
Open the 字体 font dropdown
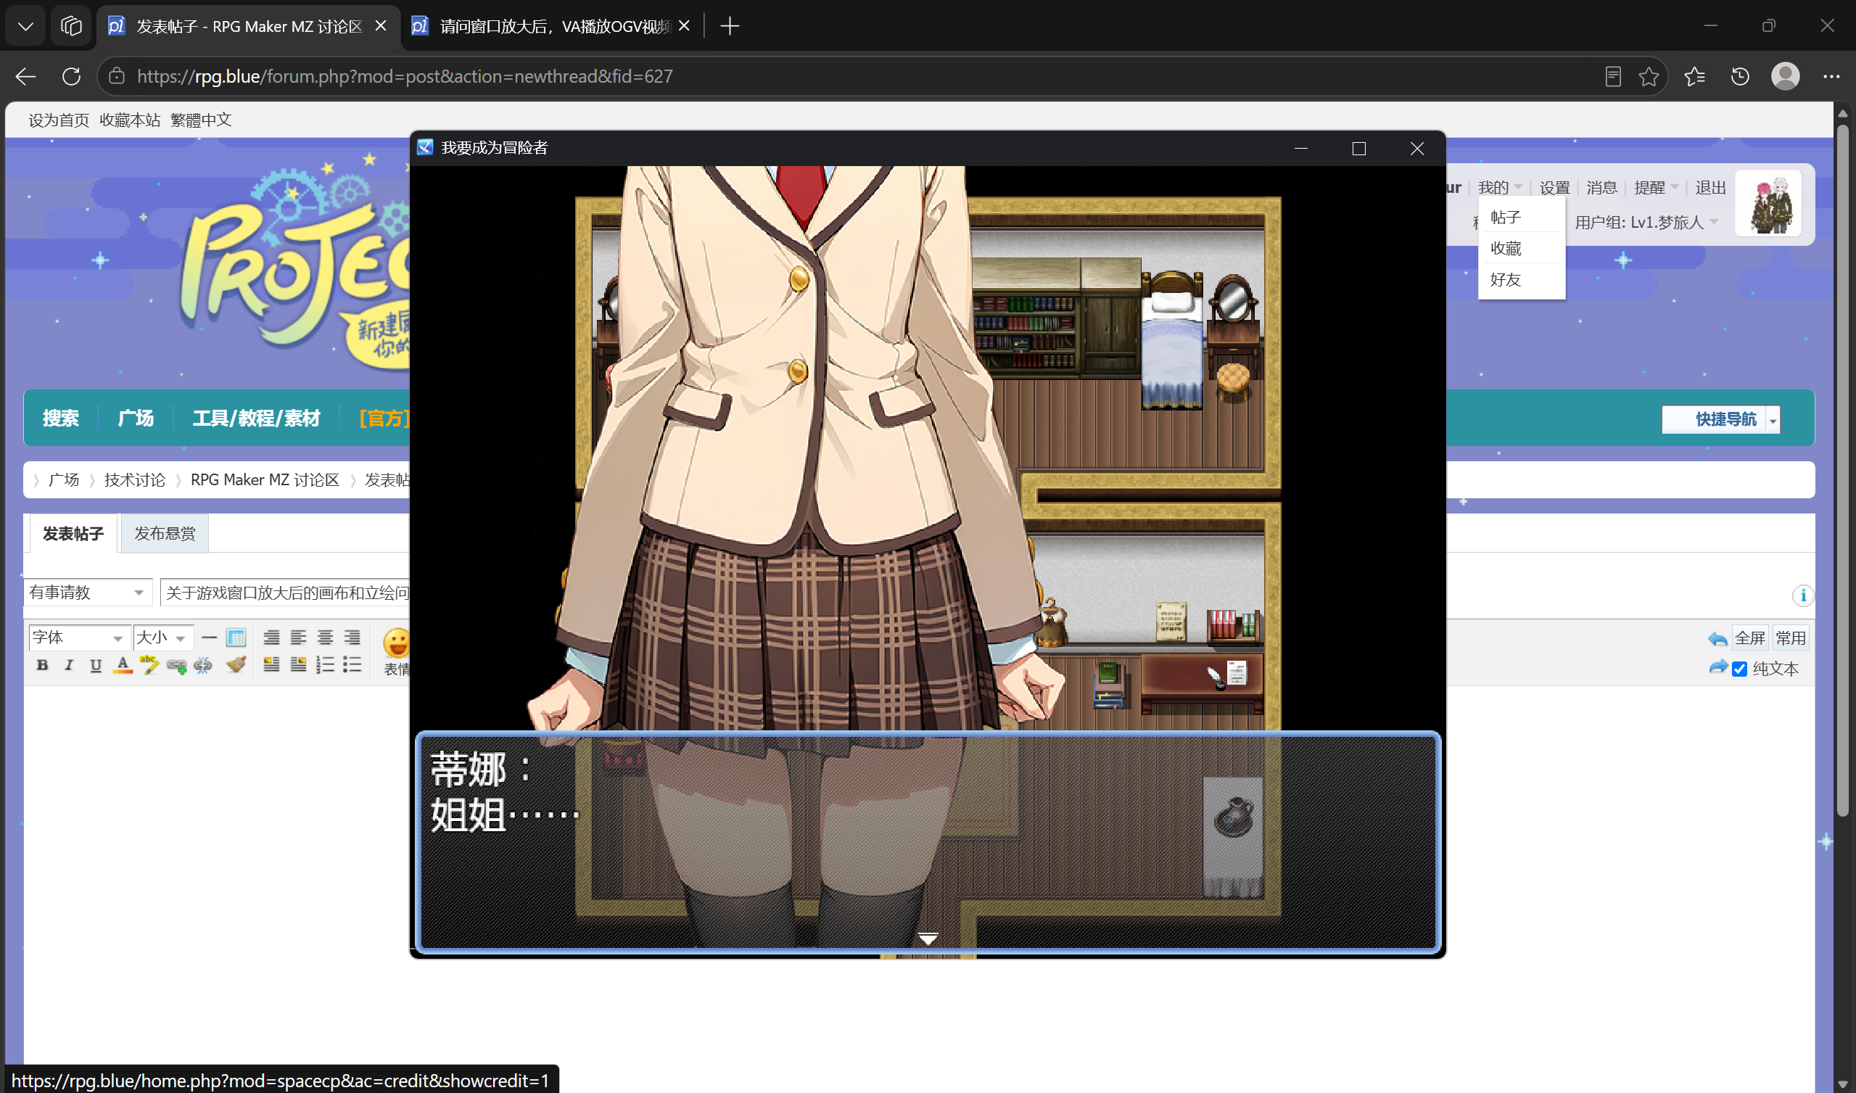pyautogui.click(x=80, y=638)
